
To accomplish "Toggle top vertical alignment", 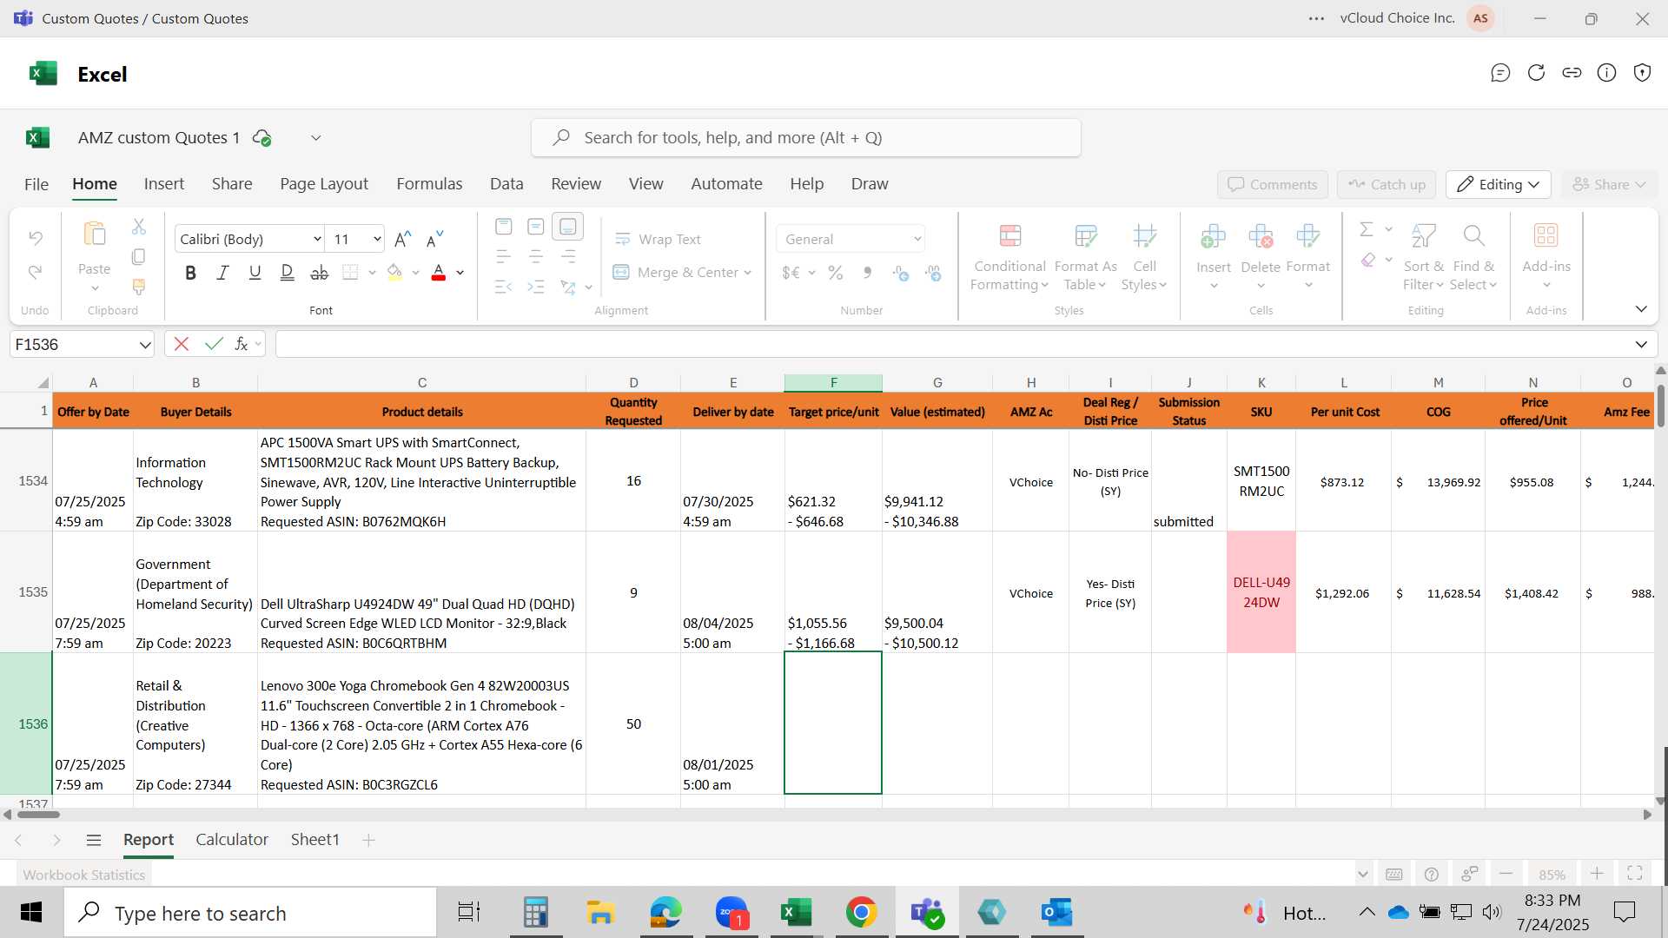I will (503, 227).
